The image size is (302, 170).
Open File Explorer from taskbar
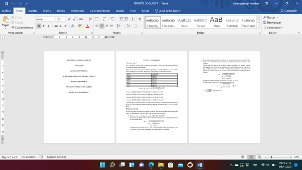pos(161,165)
